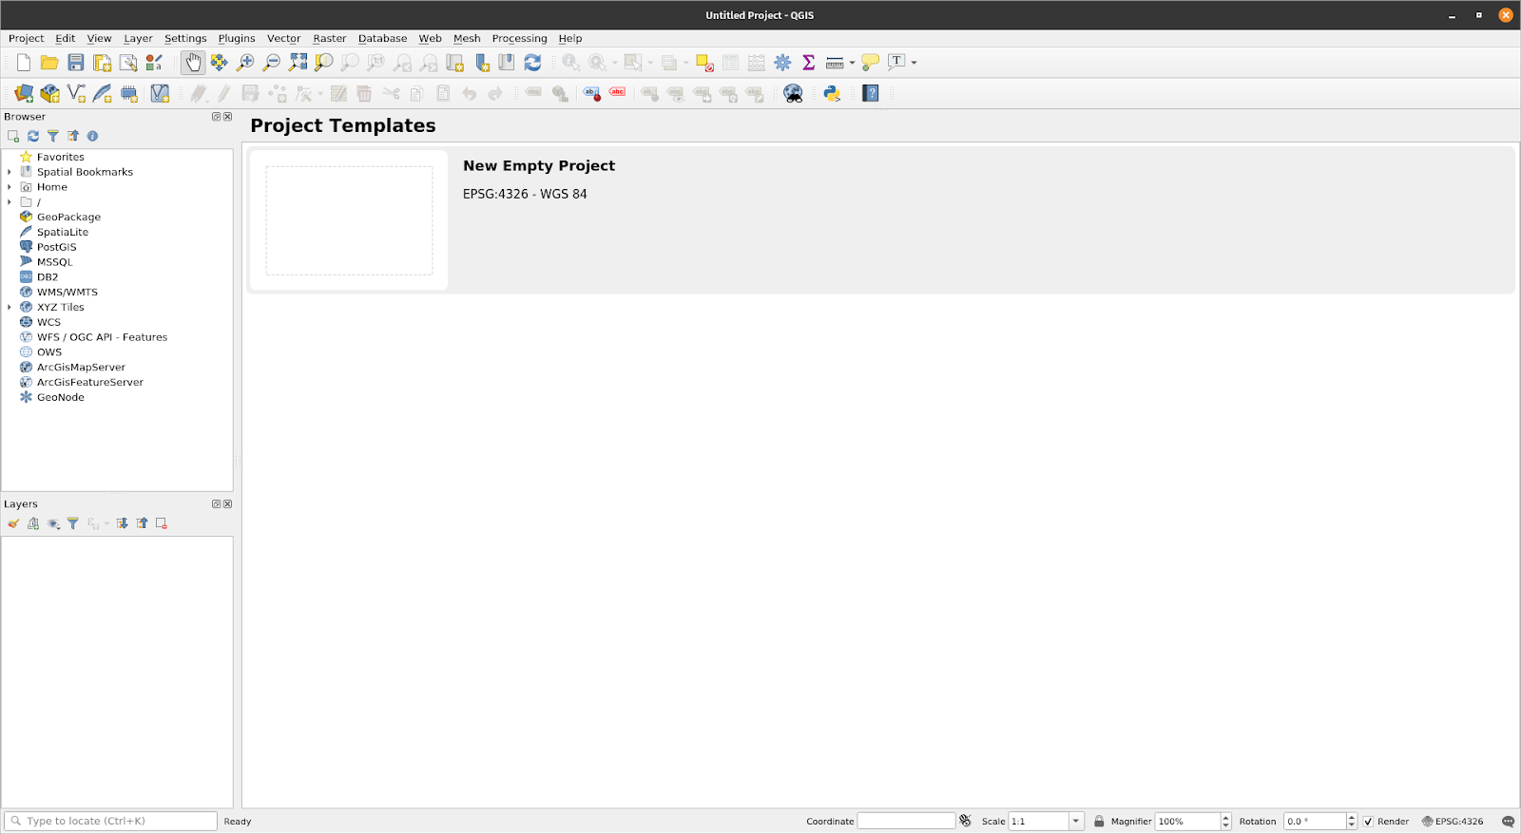Open the Project menu
This screenshot has width=1521, height=834.
pos(27,39)
